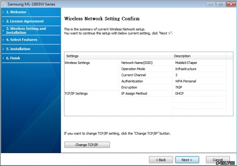
Task: Click the arrow bullet beside Installation step
Action: (x=3, y=49)
